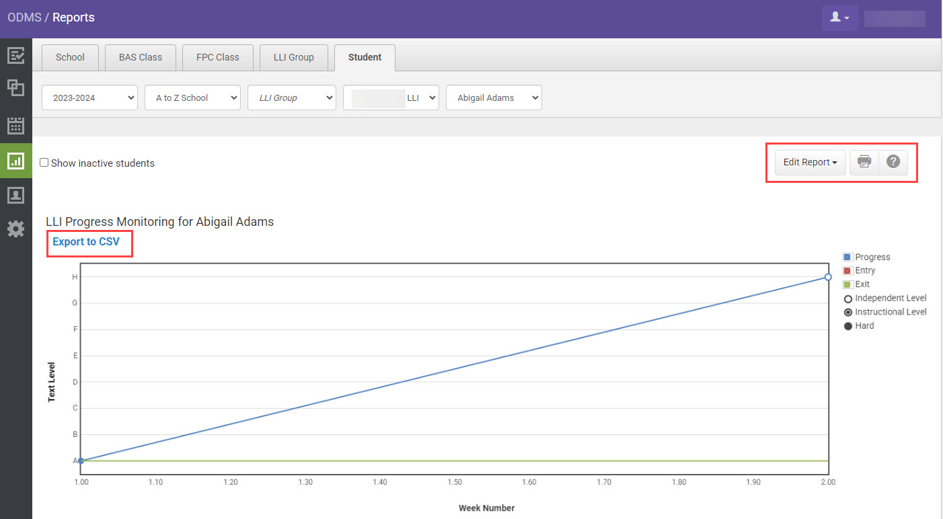The image size is (943, 519).
Task: Expand the Abigail Adams student dropdown
Action: (494, 97)
